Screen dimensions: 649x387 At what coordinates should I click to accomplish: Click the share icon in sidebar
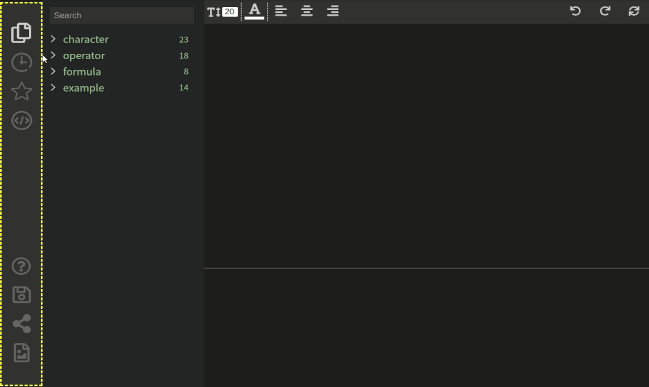[x=21, y=324]
